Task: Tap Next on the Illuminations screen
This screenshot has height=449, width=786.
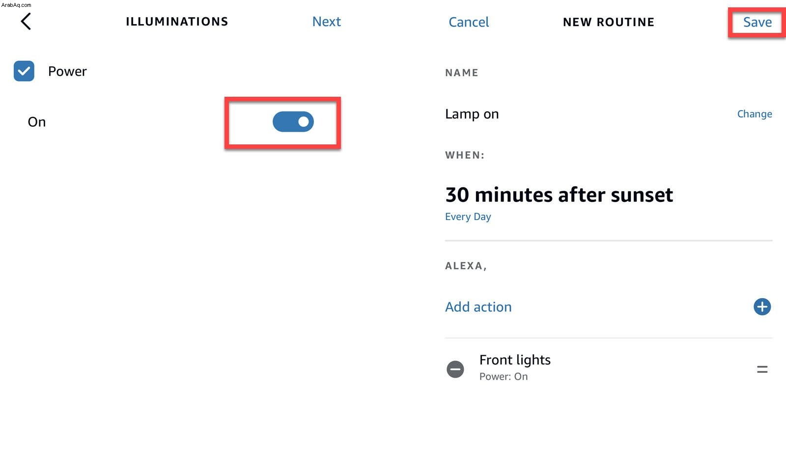Action: click(327, 22)
